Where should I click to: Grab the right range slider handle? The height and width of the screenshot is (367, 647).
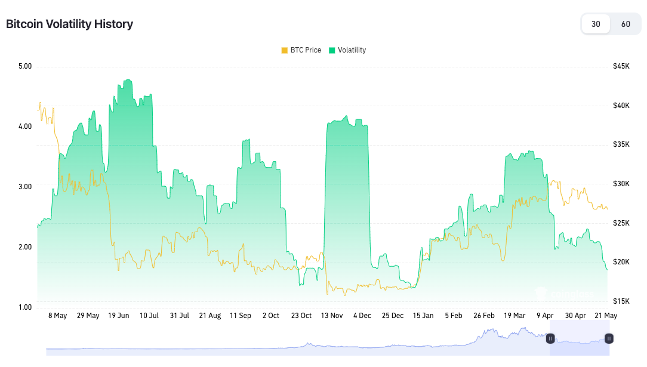coord(609,338)
